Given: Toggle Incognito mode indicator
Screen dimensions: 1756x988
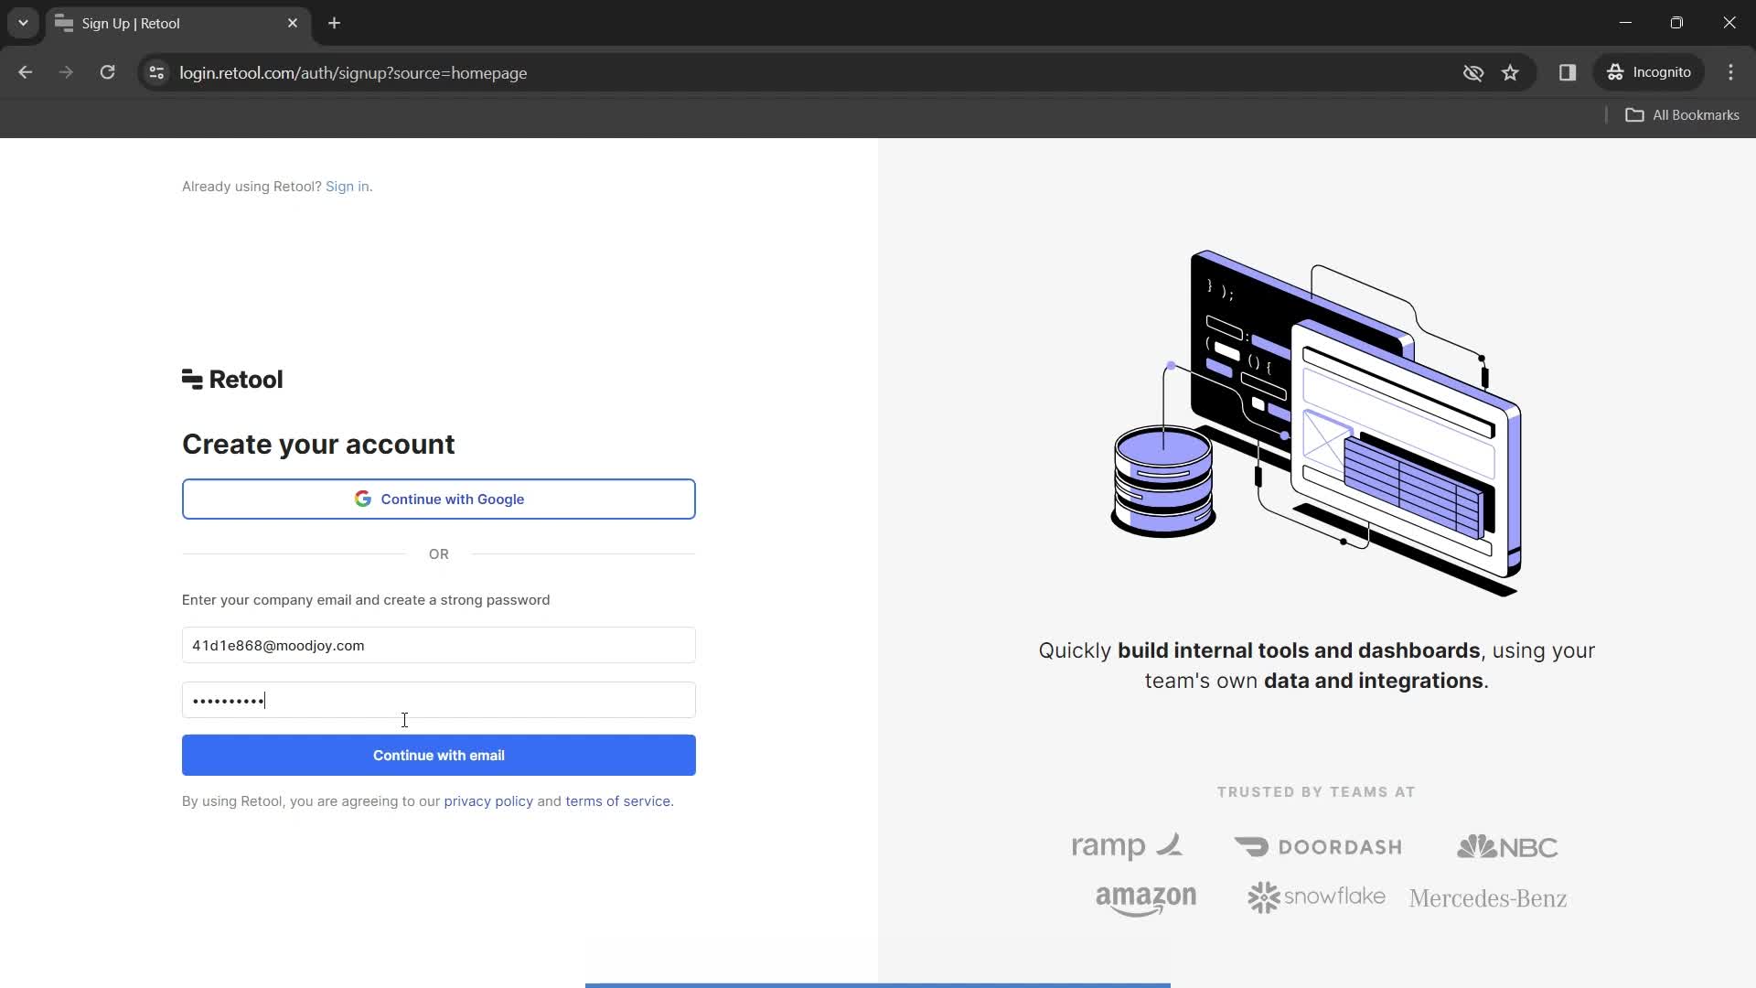Looking at the screenshot, I should coord(1654,72).
